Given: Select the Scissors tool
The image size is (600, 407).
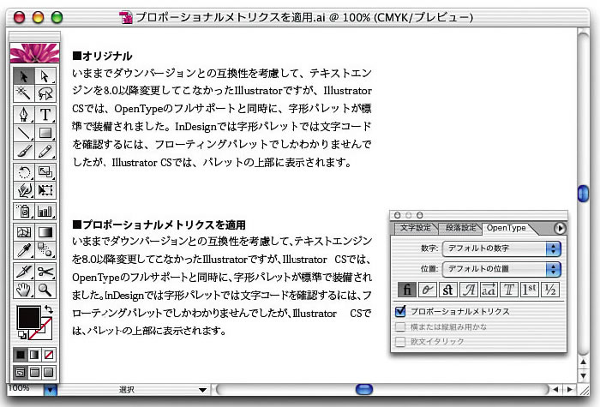Looking at the screenshot, I should tap(45, 272).
